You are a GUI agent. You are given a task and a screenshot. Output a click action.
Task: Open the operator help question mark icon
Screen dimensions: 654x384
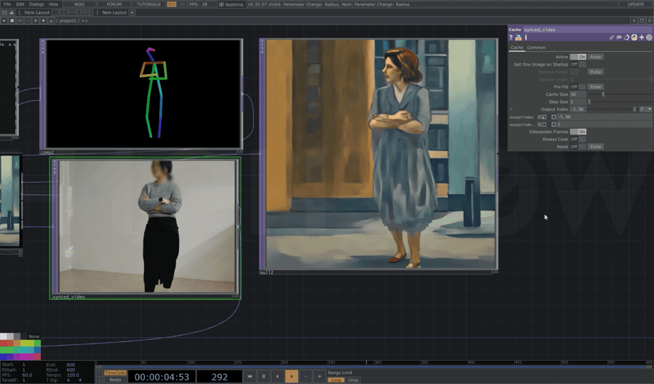coord(511,37)
